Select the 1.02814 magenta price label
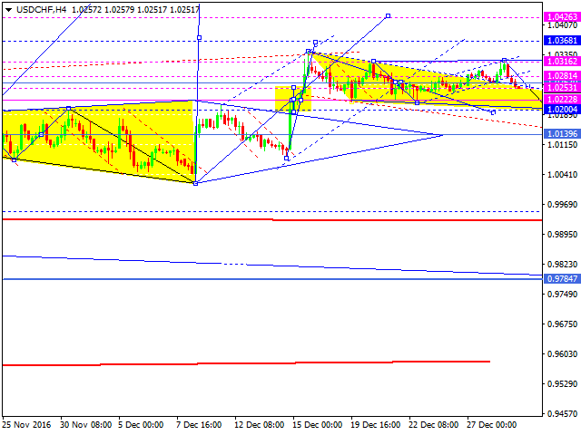Viewport: 581px width, 435px height. [562, 76]
